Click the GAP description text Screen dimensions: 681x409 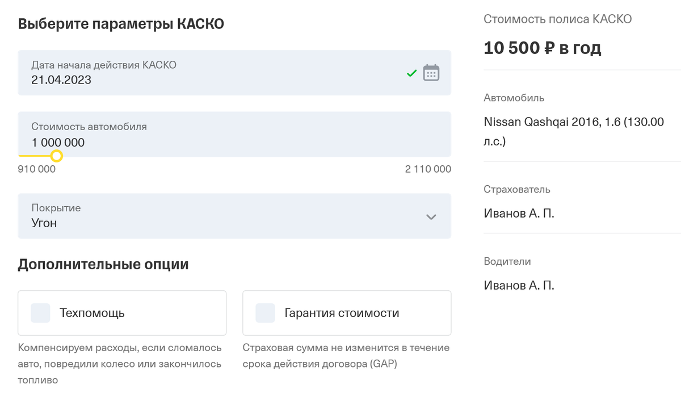pyautogui.click(x=346, y=356)
